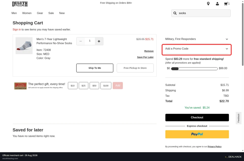
Task: Open the New menu
Action: [62, 13]
